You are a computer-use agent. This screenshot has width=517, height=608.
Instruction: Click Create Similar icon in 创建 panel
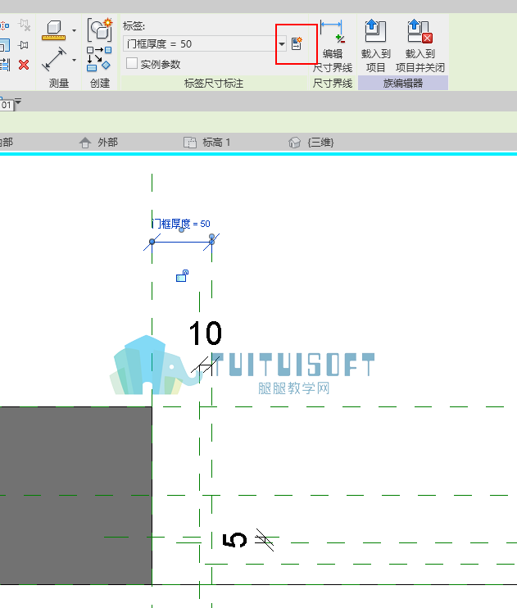(x=100, y=29)
